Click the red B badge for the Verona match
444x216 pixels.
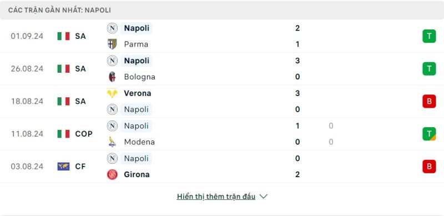pyautogui.click(x=429, y=101)
